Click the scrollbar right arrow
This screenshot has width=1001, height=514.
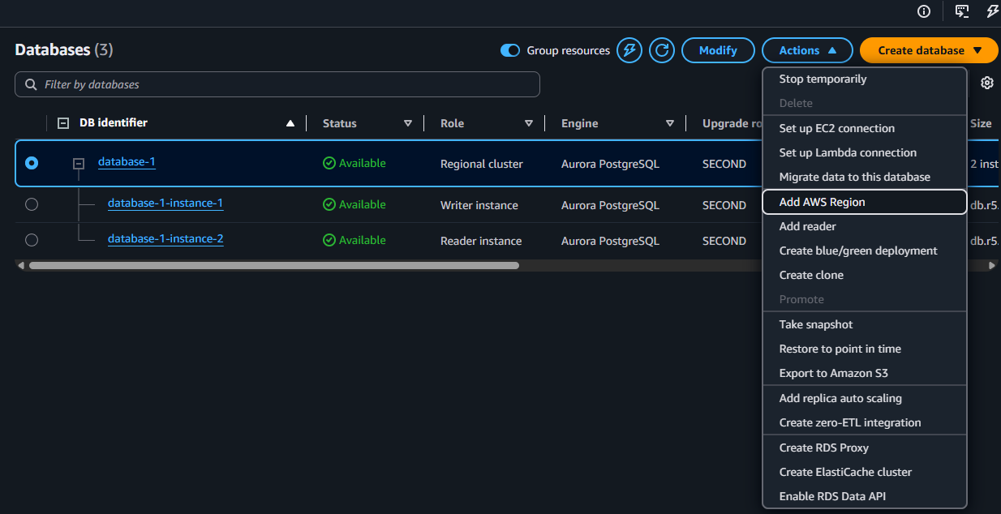(x=991, y=265)
